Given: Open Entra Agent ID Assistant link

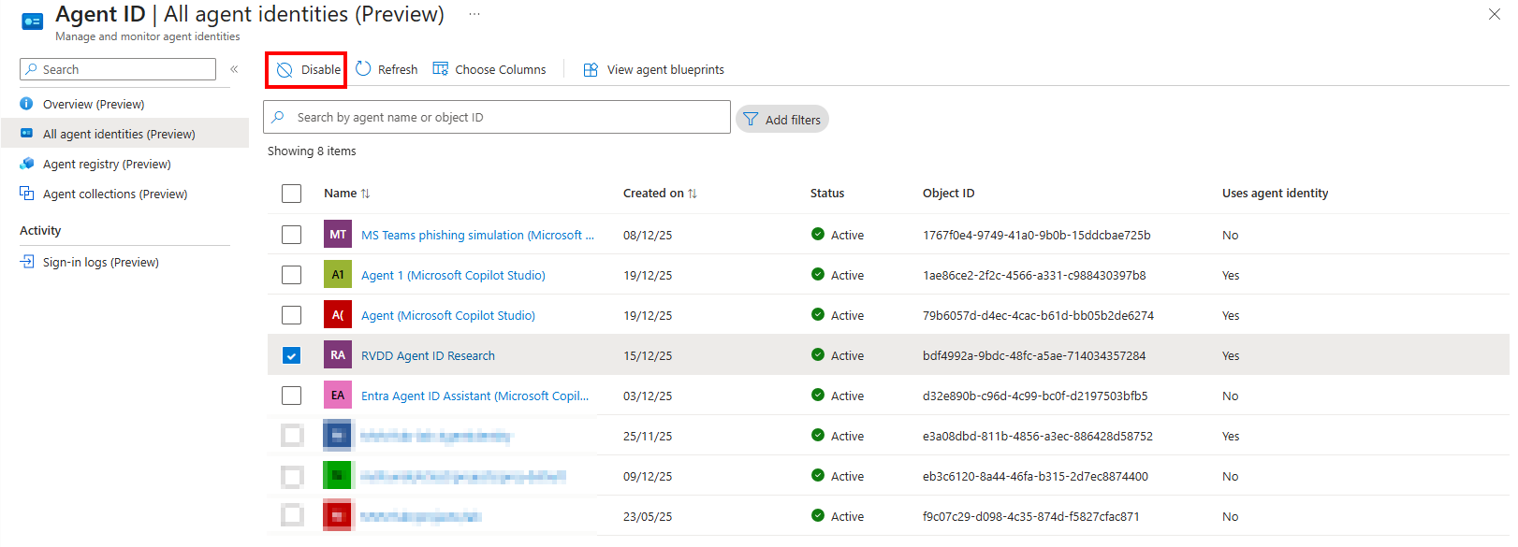Looking at the screenshot, I should pos(474,396).
